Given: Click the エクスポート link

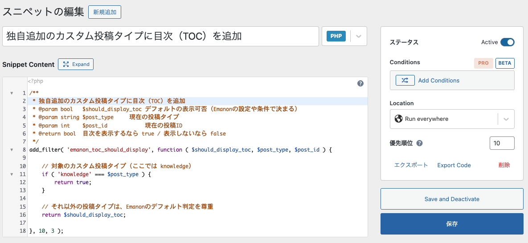Looking at the screenshot, I should pos(411,165).
